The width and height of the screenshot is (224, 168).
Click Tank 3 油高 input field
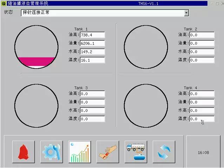click(x=92, y=94)
